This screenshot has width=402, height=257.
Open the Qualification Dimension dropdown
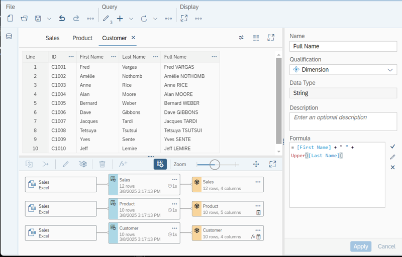point(343,70)
